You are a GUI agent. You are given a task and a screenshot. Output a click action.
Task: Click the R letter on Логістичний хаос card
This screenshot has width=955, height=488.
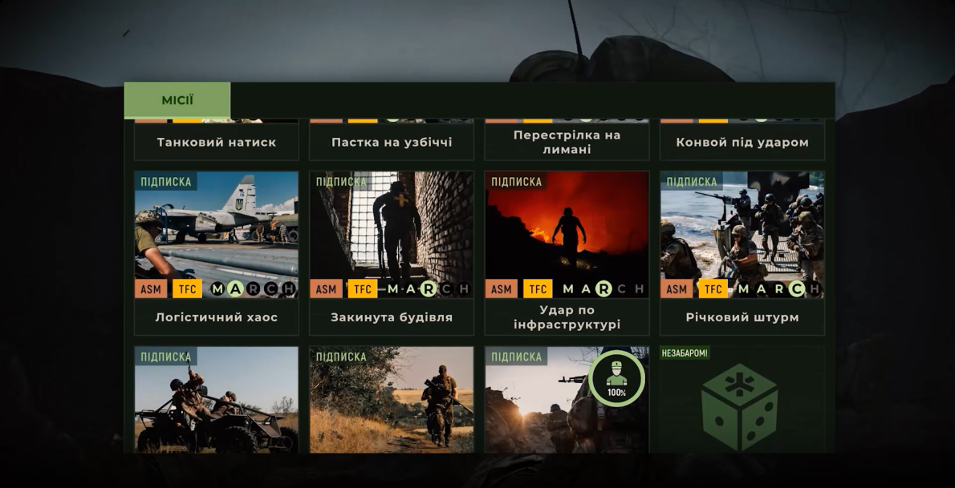[x=254, y=289]
